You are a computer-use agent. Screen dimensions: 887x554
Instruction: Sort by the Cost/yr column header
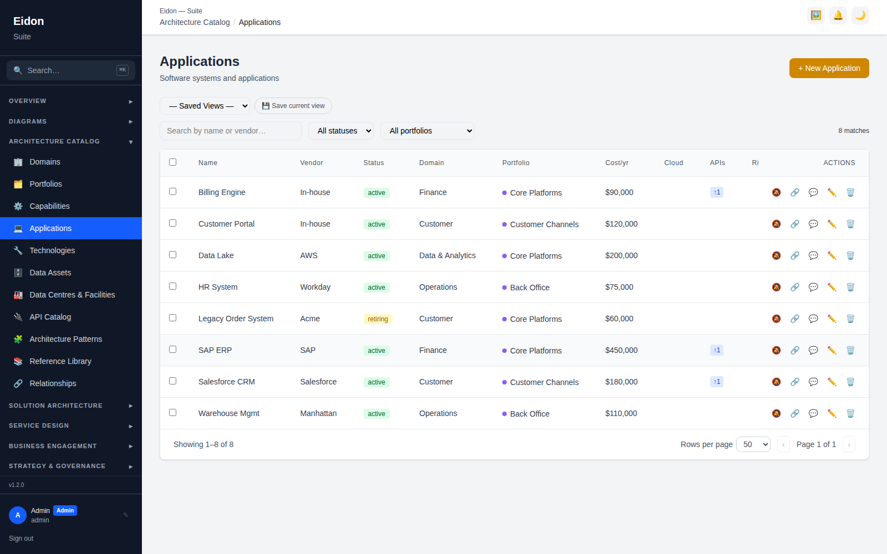pos(617,163)
